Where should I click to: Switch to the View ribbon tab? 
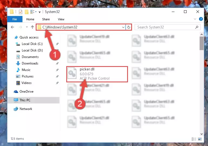click(x=61, y=19)
